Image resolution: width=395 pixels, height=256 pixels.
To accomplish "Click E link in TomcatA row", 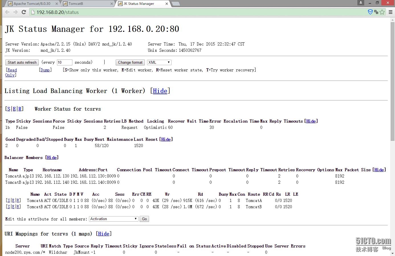I will (x=13, y=201).
